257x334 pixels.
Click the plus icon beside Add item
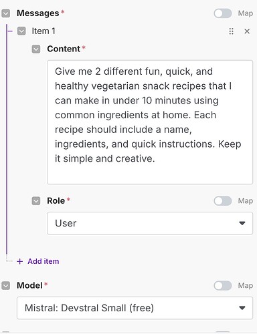point(20,261)
